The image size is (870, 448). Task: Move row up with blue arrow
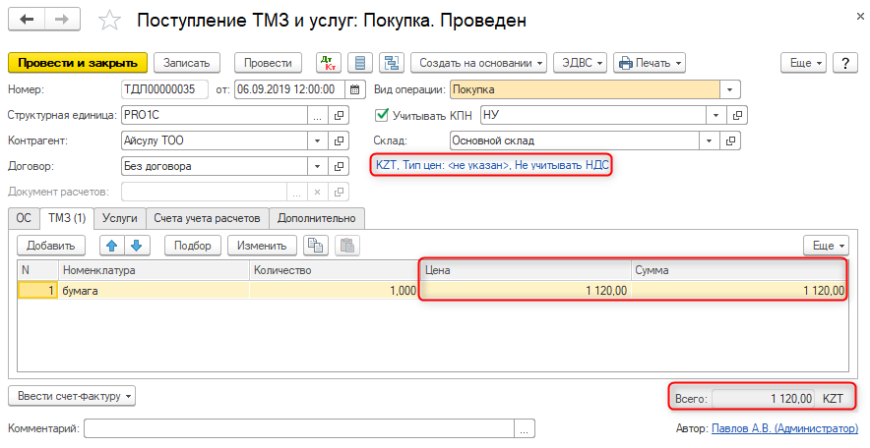click(x=111, y=245)
